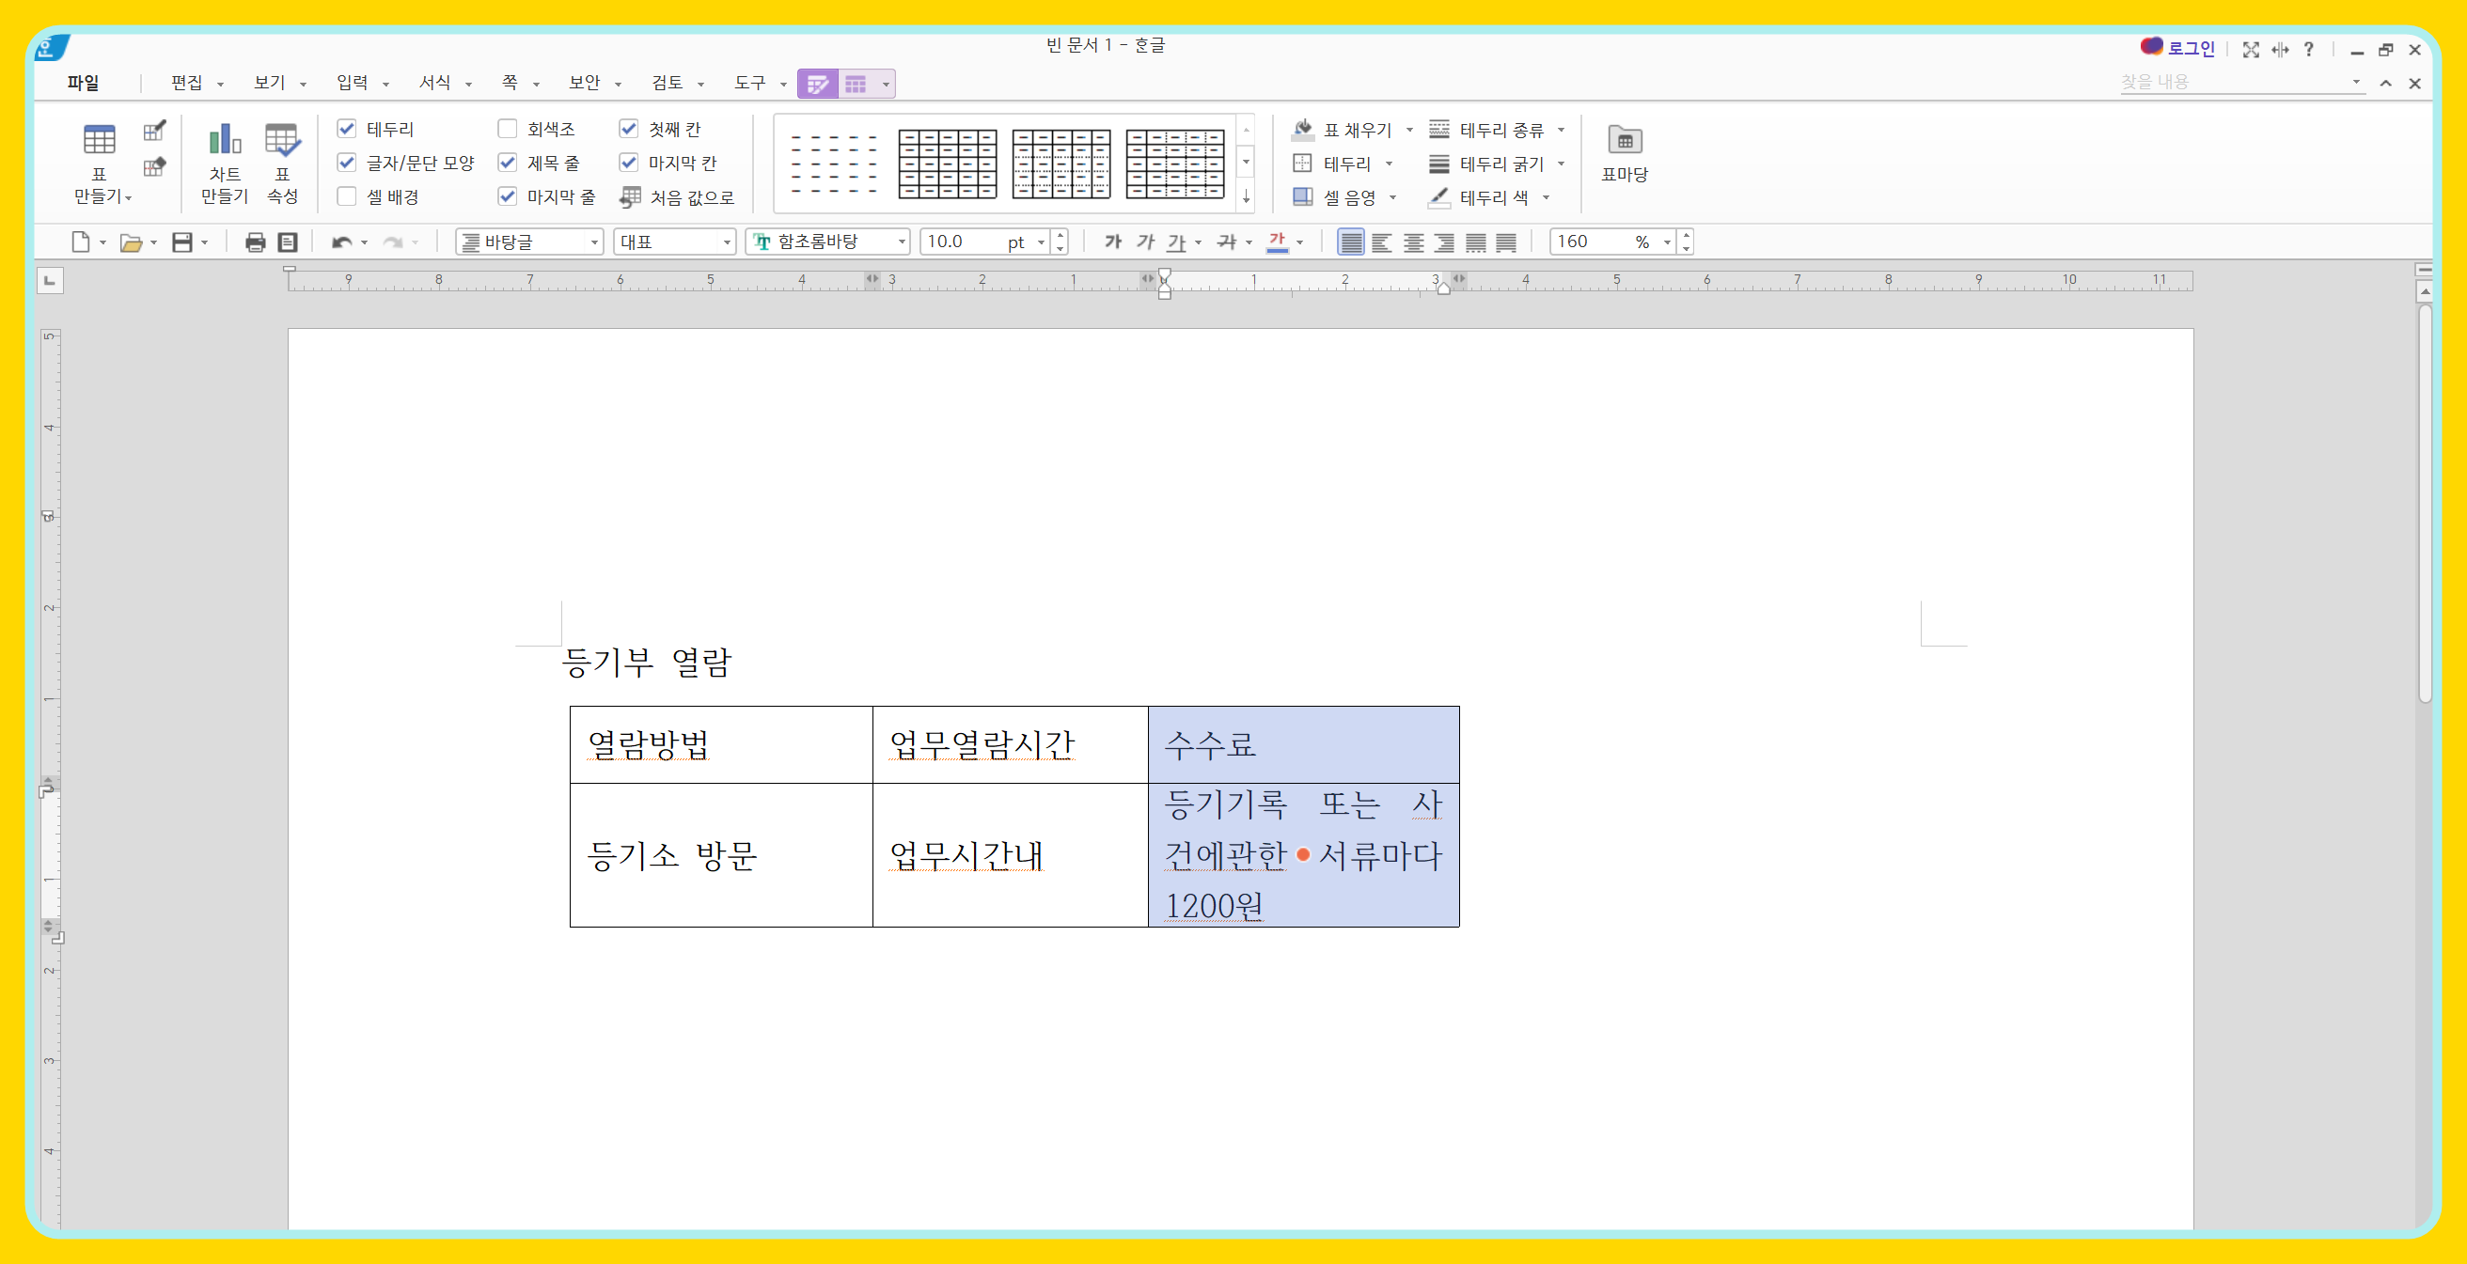Click the undo arrow icon

tap(341, 242)
